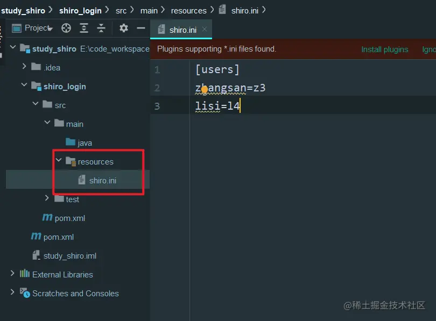
Task: Click the External Libraries icon
Action: [x=24, y=274]
